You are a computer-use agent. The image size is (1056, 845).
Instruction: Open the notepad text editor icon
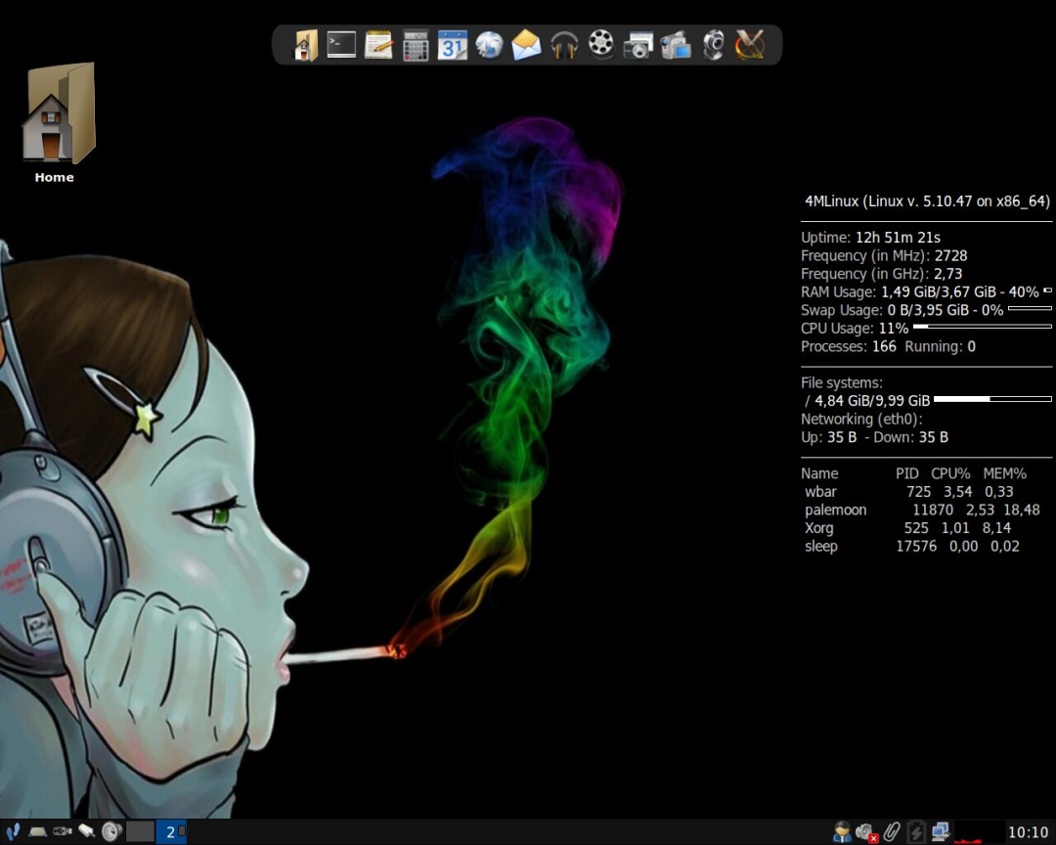[378, 45]
